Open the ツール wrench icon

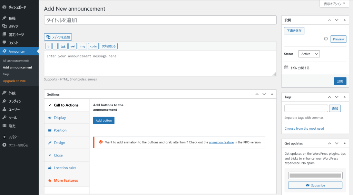pos(4,118)
